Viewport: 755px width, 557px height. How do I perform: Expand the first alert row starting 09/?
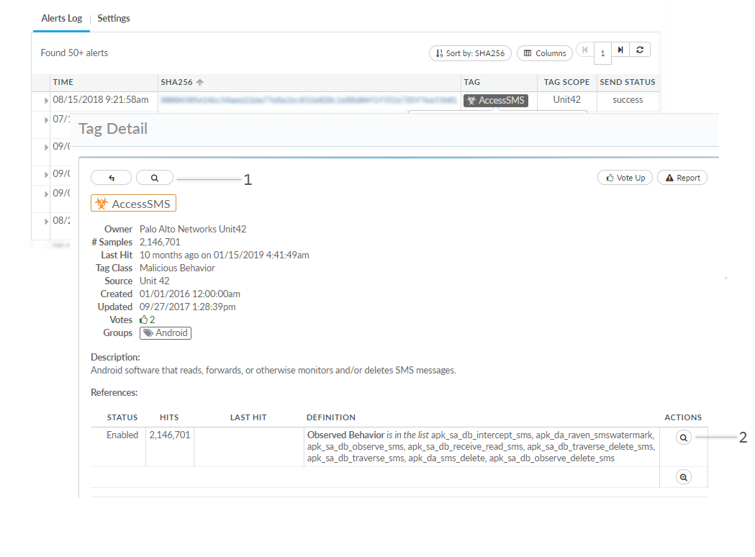coord(46,148)
